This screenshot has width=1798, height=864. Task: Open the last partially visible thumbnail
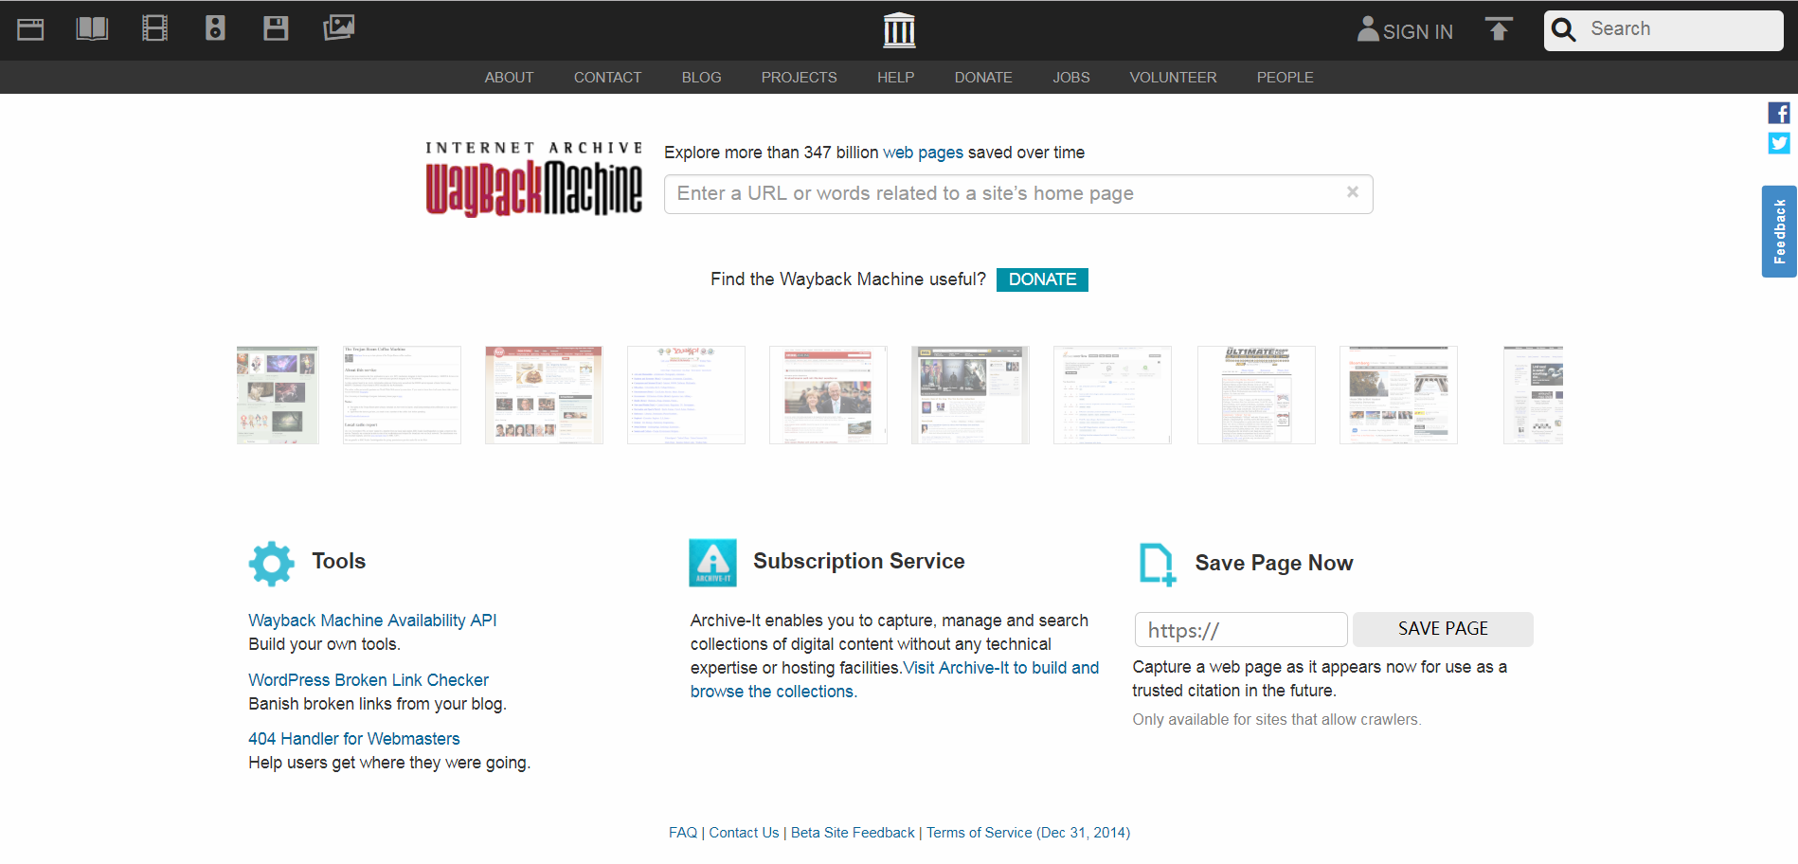tap(1533, 395)
